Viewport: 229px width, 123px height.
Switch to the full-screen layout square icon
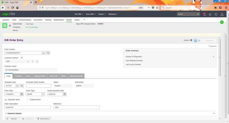pyautogui.click(x=199, y=41)
